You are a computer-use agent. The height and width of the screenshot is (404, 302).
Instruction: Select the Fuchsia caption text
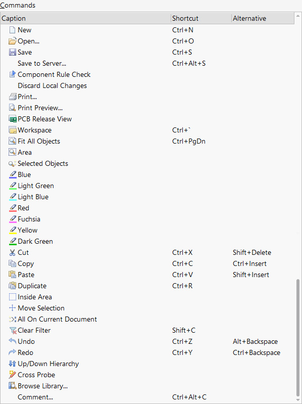(x=29, y=219)
